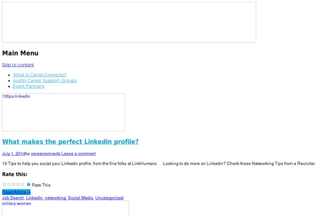Viewport: 324px width, 216px height.
Task: Click the networking tag link
Action: (x=55, y=198)
